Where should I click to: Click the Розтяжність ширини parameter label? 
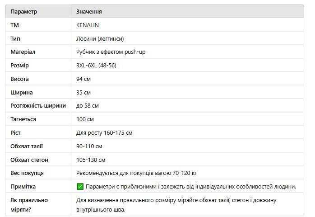[38, 106]
